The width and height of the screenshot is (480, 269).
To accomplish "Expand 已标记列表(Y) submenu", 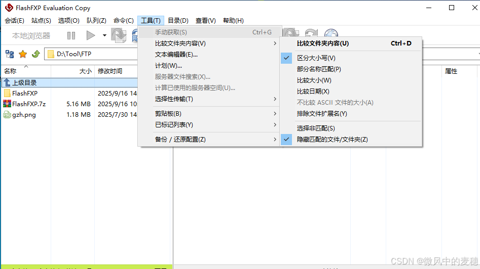I will 209,124.
